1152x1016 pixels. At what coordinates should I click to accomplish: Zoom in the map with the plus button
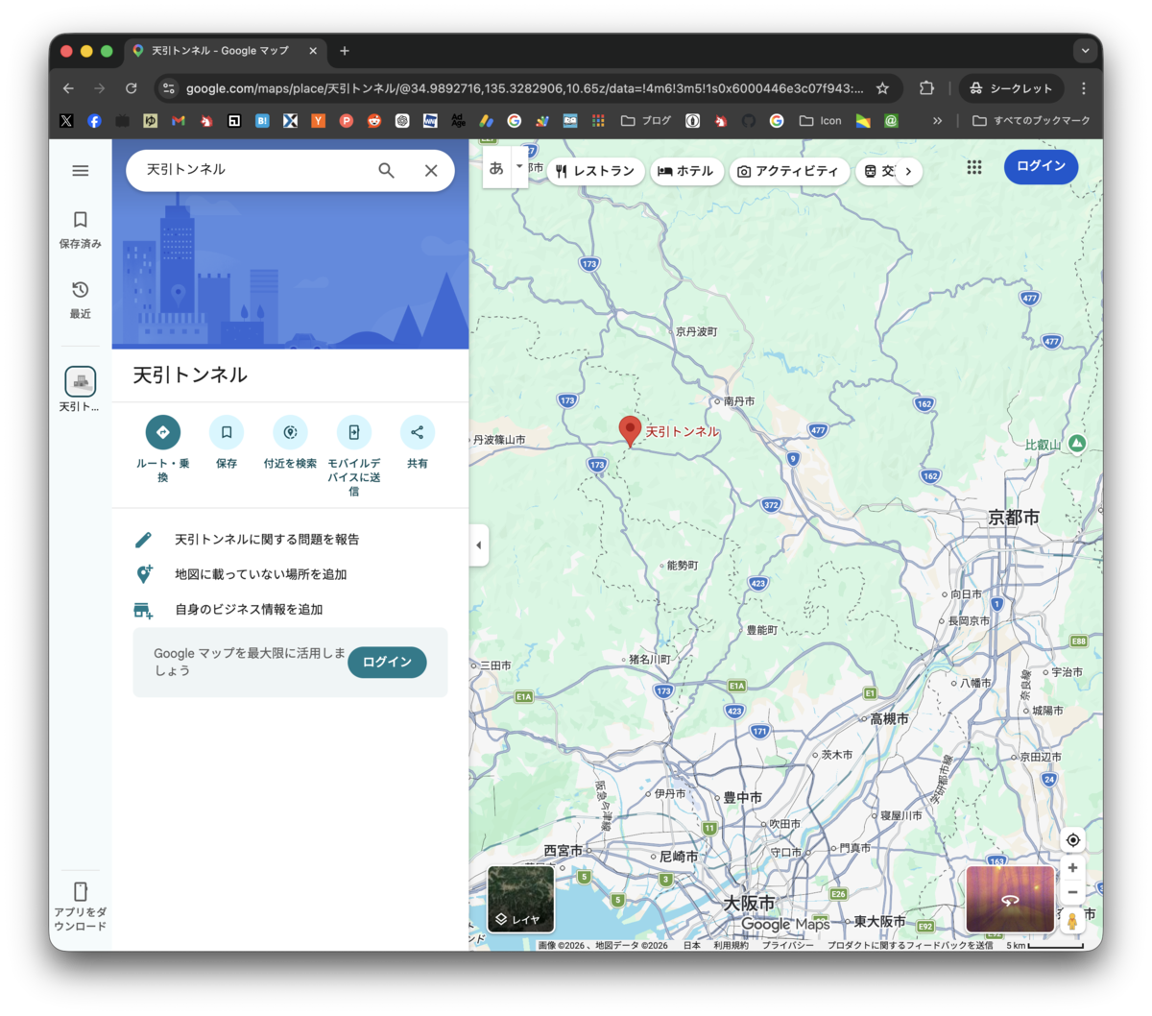pos(1072,868)
